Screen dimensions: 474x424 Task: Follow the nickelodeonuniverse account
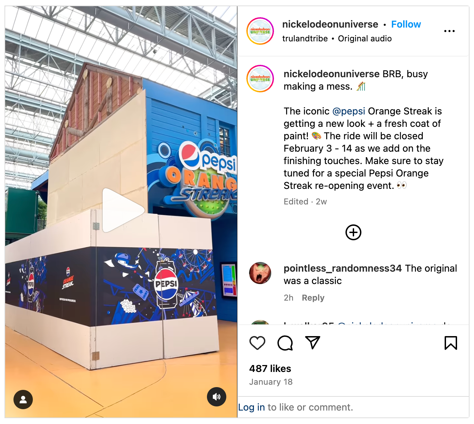coord(406,24)
